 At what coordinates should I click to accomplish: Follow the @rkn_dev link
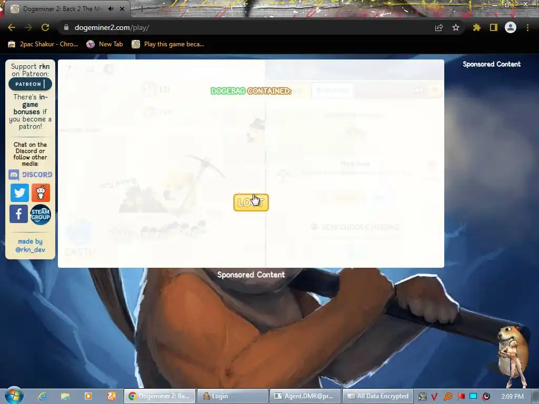30,249
